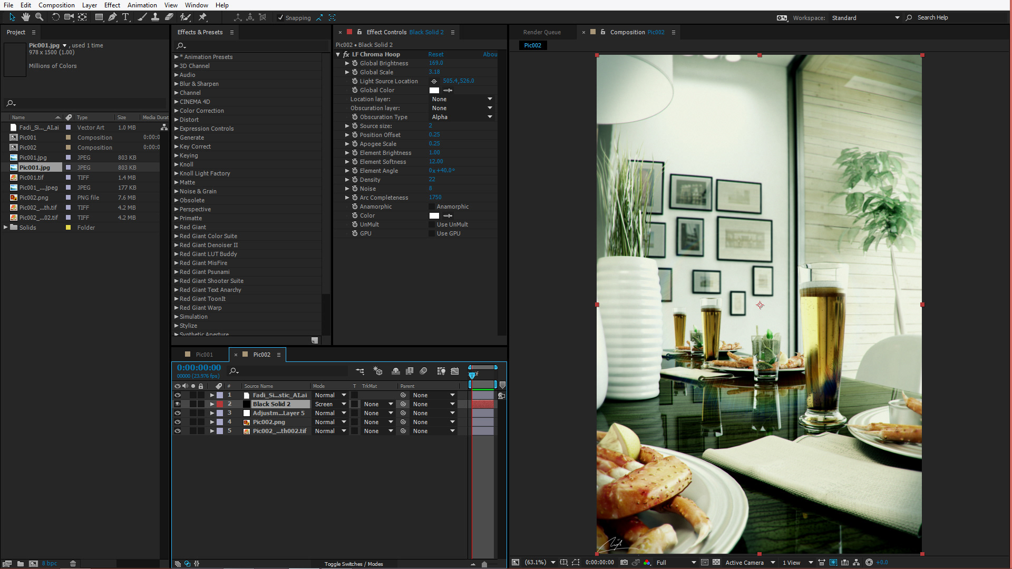Click the delete trash icon in Project panel

pyautogui.click(x=73, y=563)
